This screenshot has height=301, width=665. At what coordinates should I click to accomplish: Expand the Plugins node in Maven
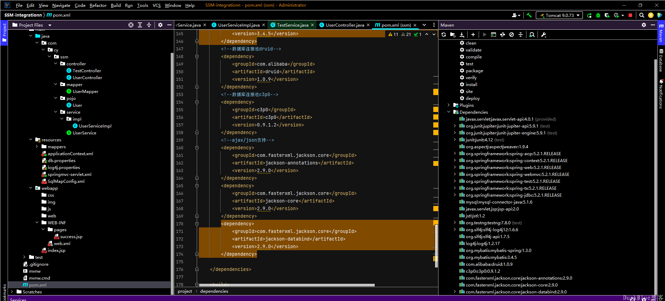(x=449, y=105)
